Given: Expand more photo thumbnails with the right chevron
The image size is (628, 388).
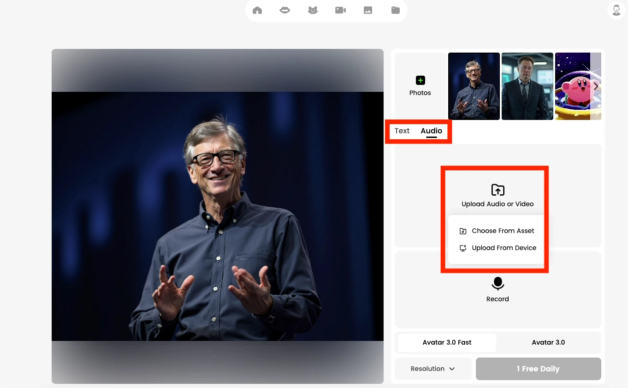Looking at the screenshot, I should 596,86.
